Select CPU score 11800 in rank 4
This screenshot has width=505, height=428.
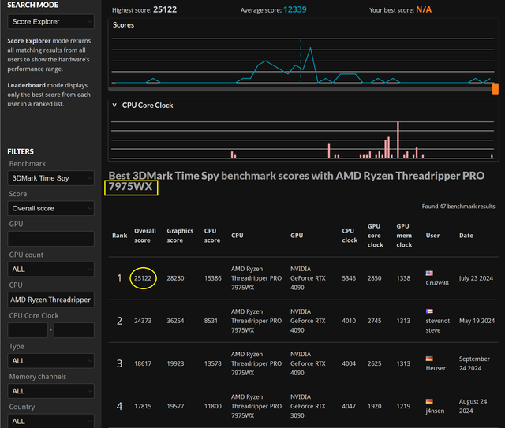click(212, 406)
